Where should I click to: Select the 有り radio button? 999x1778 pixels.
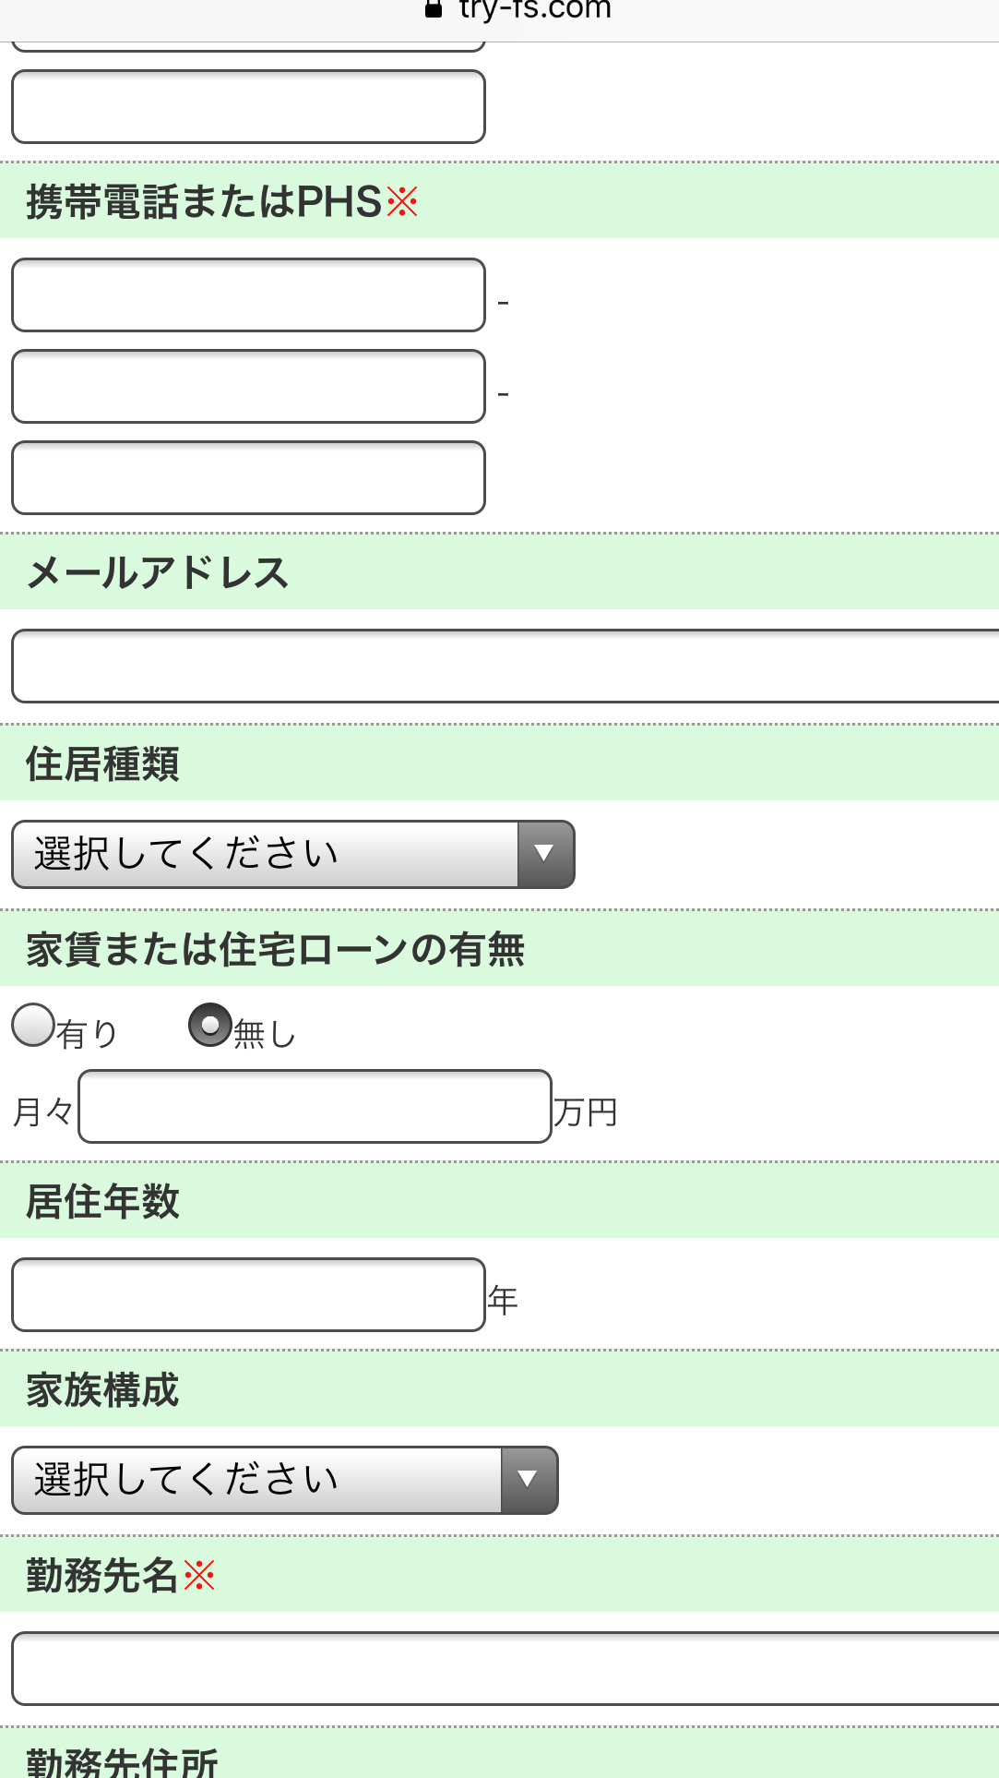click(x=33, y=1025)
